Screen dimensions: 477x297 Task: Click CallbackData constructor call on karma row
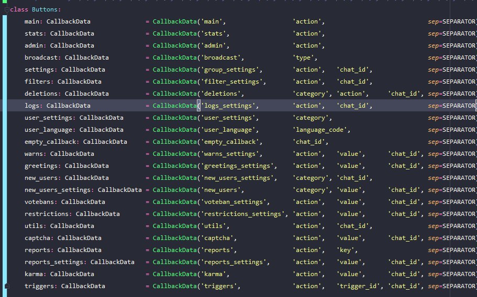pos(174,274)
